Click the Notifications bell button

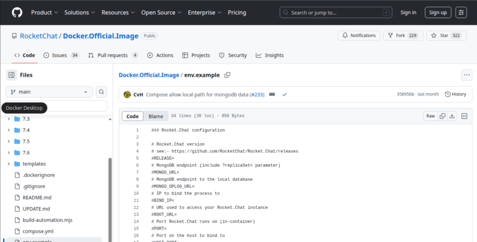click(359, 35)
